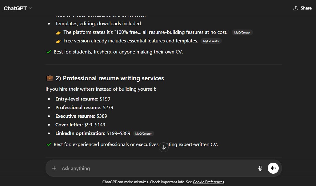The image size is (316, 186).
Task: Jump to newest message with the down-arrow button
Action: 163,147
